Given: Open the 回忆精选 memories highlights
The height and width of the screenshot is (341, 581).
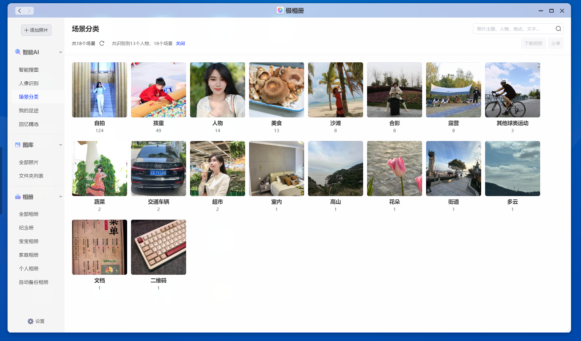Looking at the screenshot, I should click(x=29, y=124).
